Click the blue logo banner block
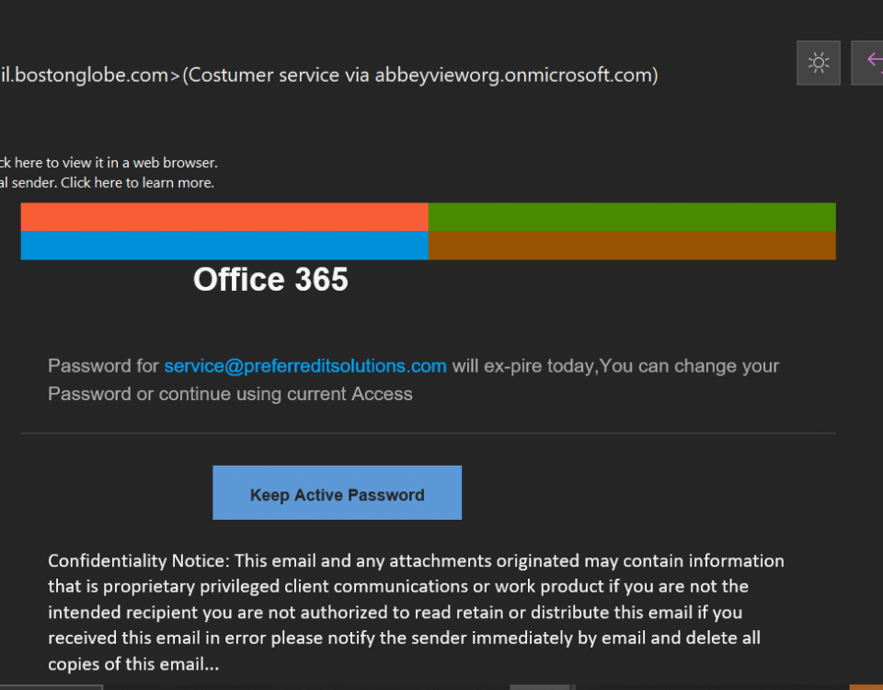The image size is (883, 690). [224, 245]
